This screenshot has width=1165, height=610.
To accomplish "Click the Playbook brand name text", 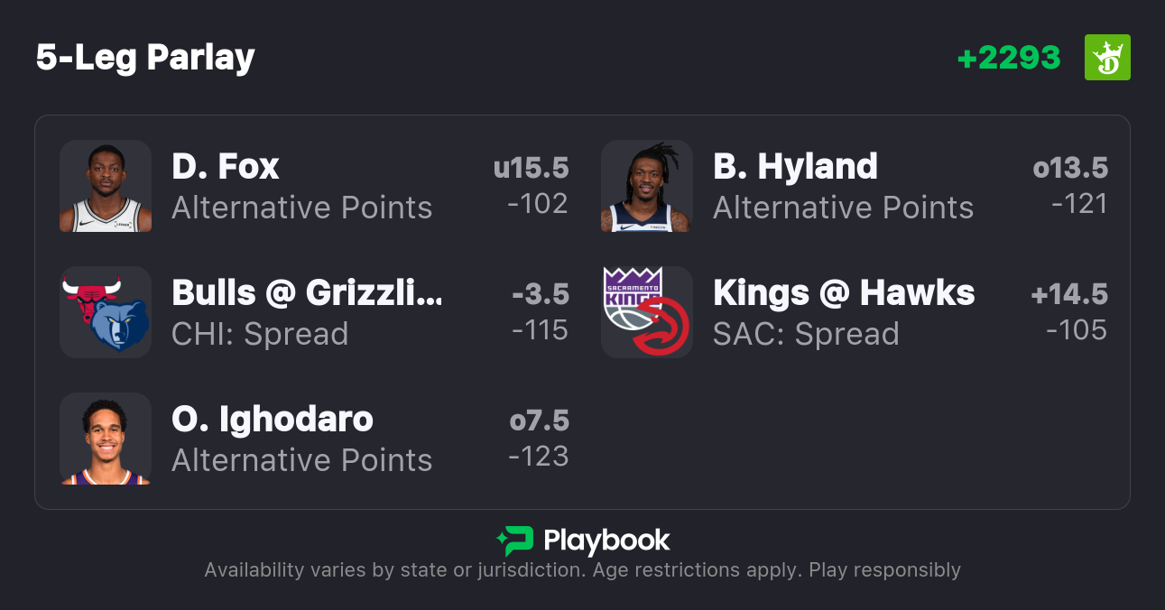I will click(606, 541).
